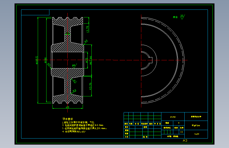Select the keyway slot in the side view
The height and width of the screenshot is (148, 229).
pyautogui.click(x=151, y=60)
